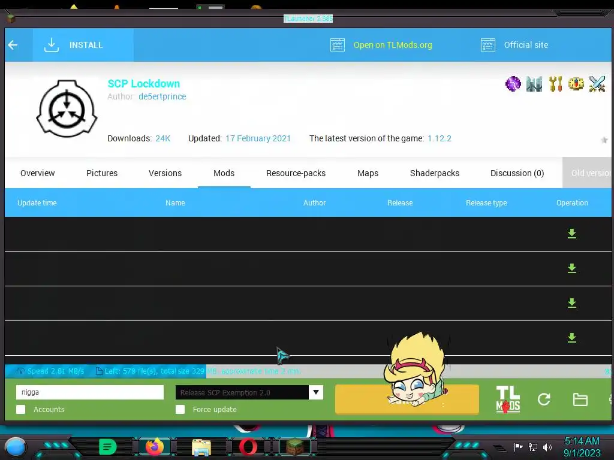Go back using the left arrow
The width and height of the screenshot is (614, 460).
pos(13,45)
